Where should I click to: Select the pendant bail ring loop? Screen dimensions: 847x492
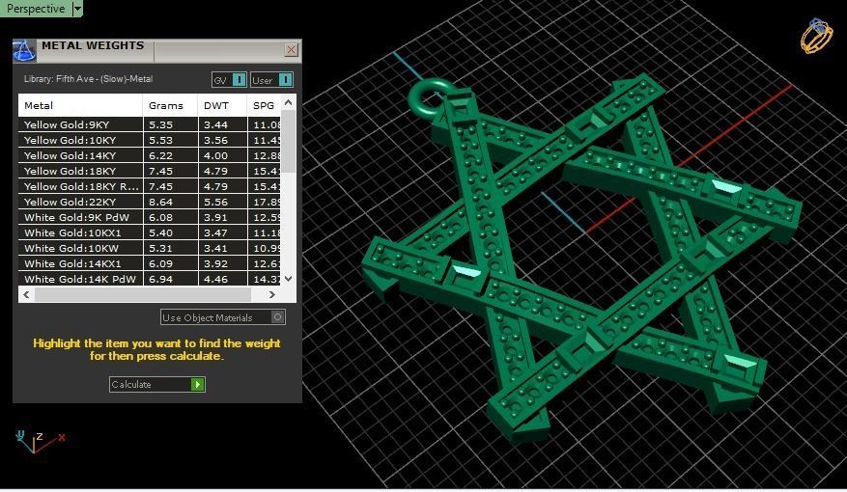tap(430, 98)
